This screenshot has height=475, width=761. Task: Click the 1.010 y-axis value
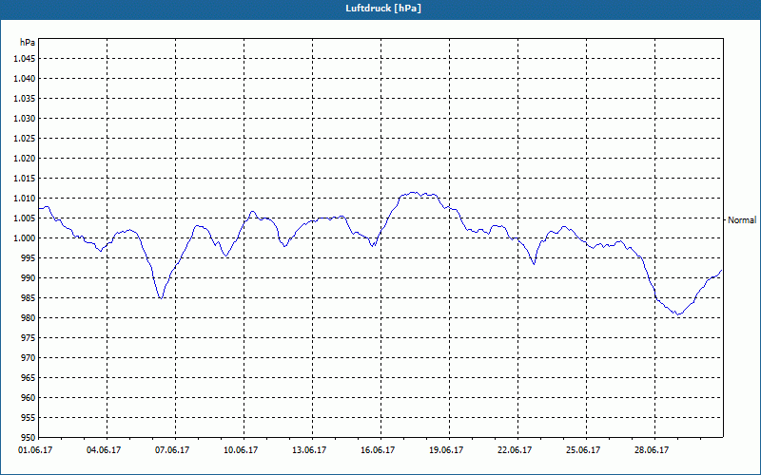tap(27, 199)
